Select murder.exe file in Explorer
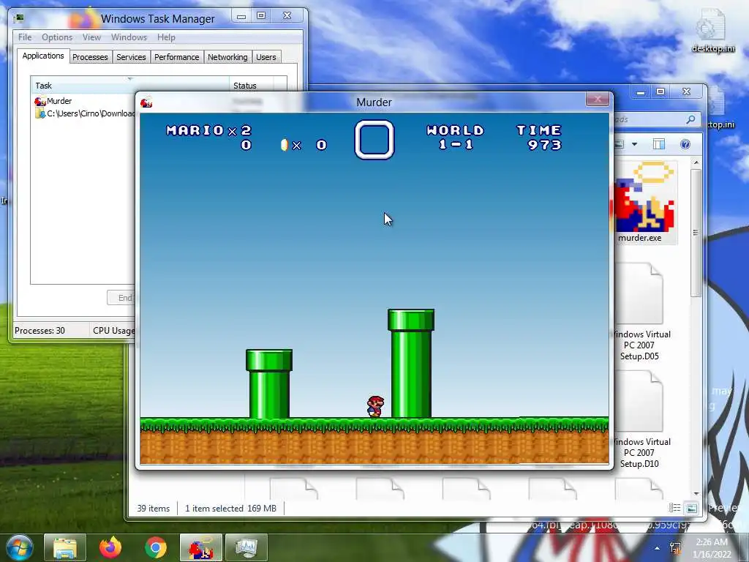The height and width of the screenshot is (562, 749). (x=645, y=203)
